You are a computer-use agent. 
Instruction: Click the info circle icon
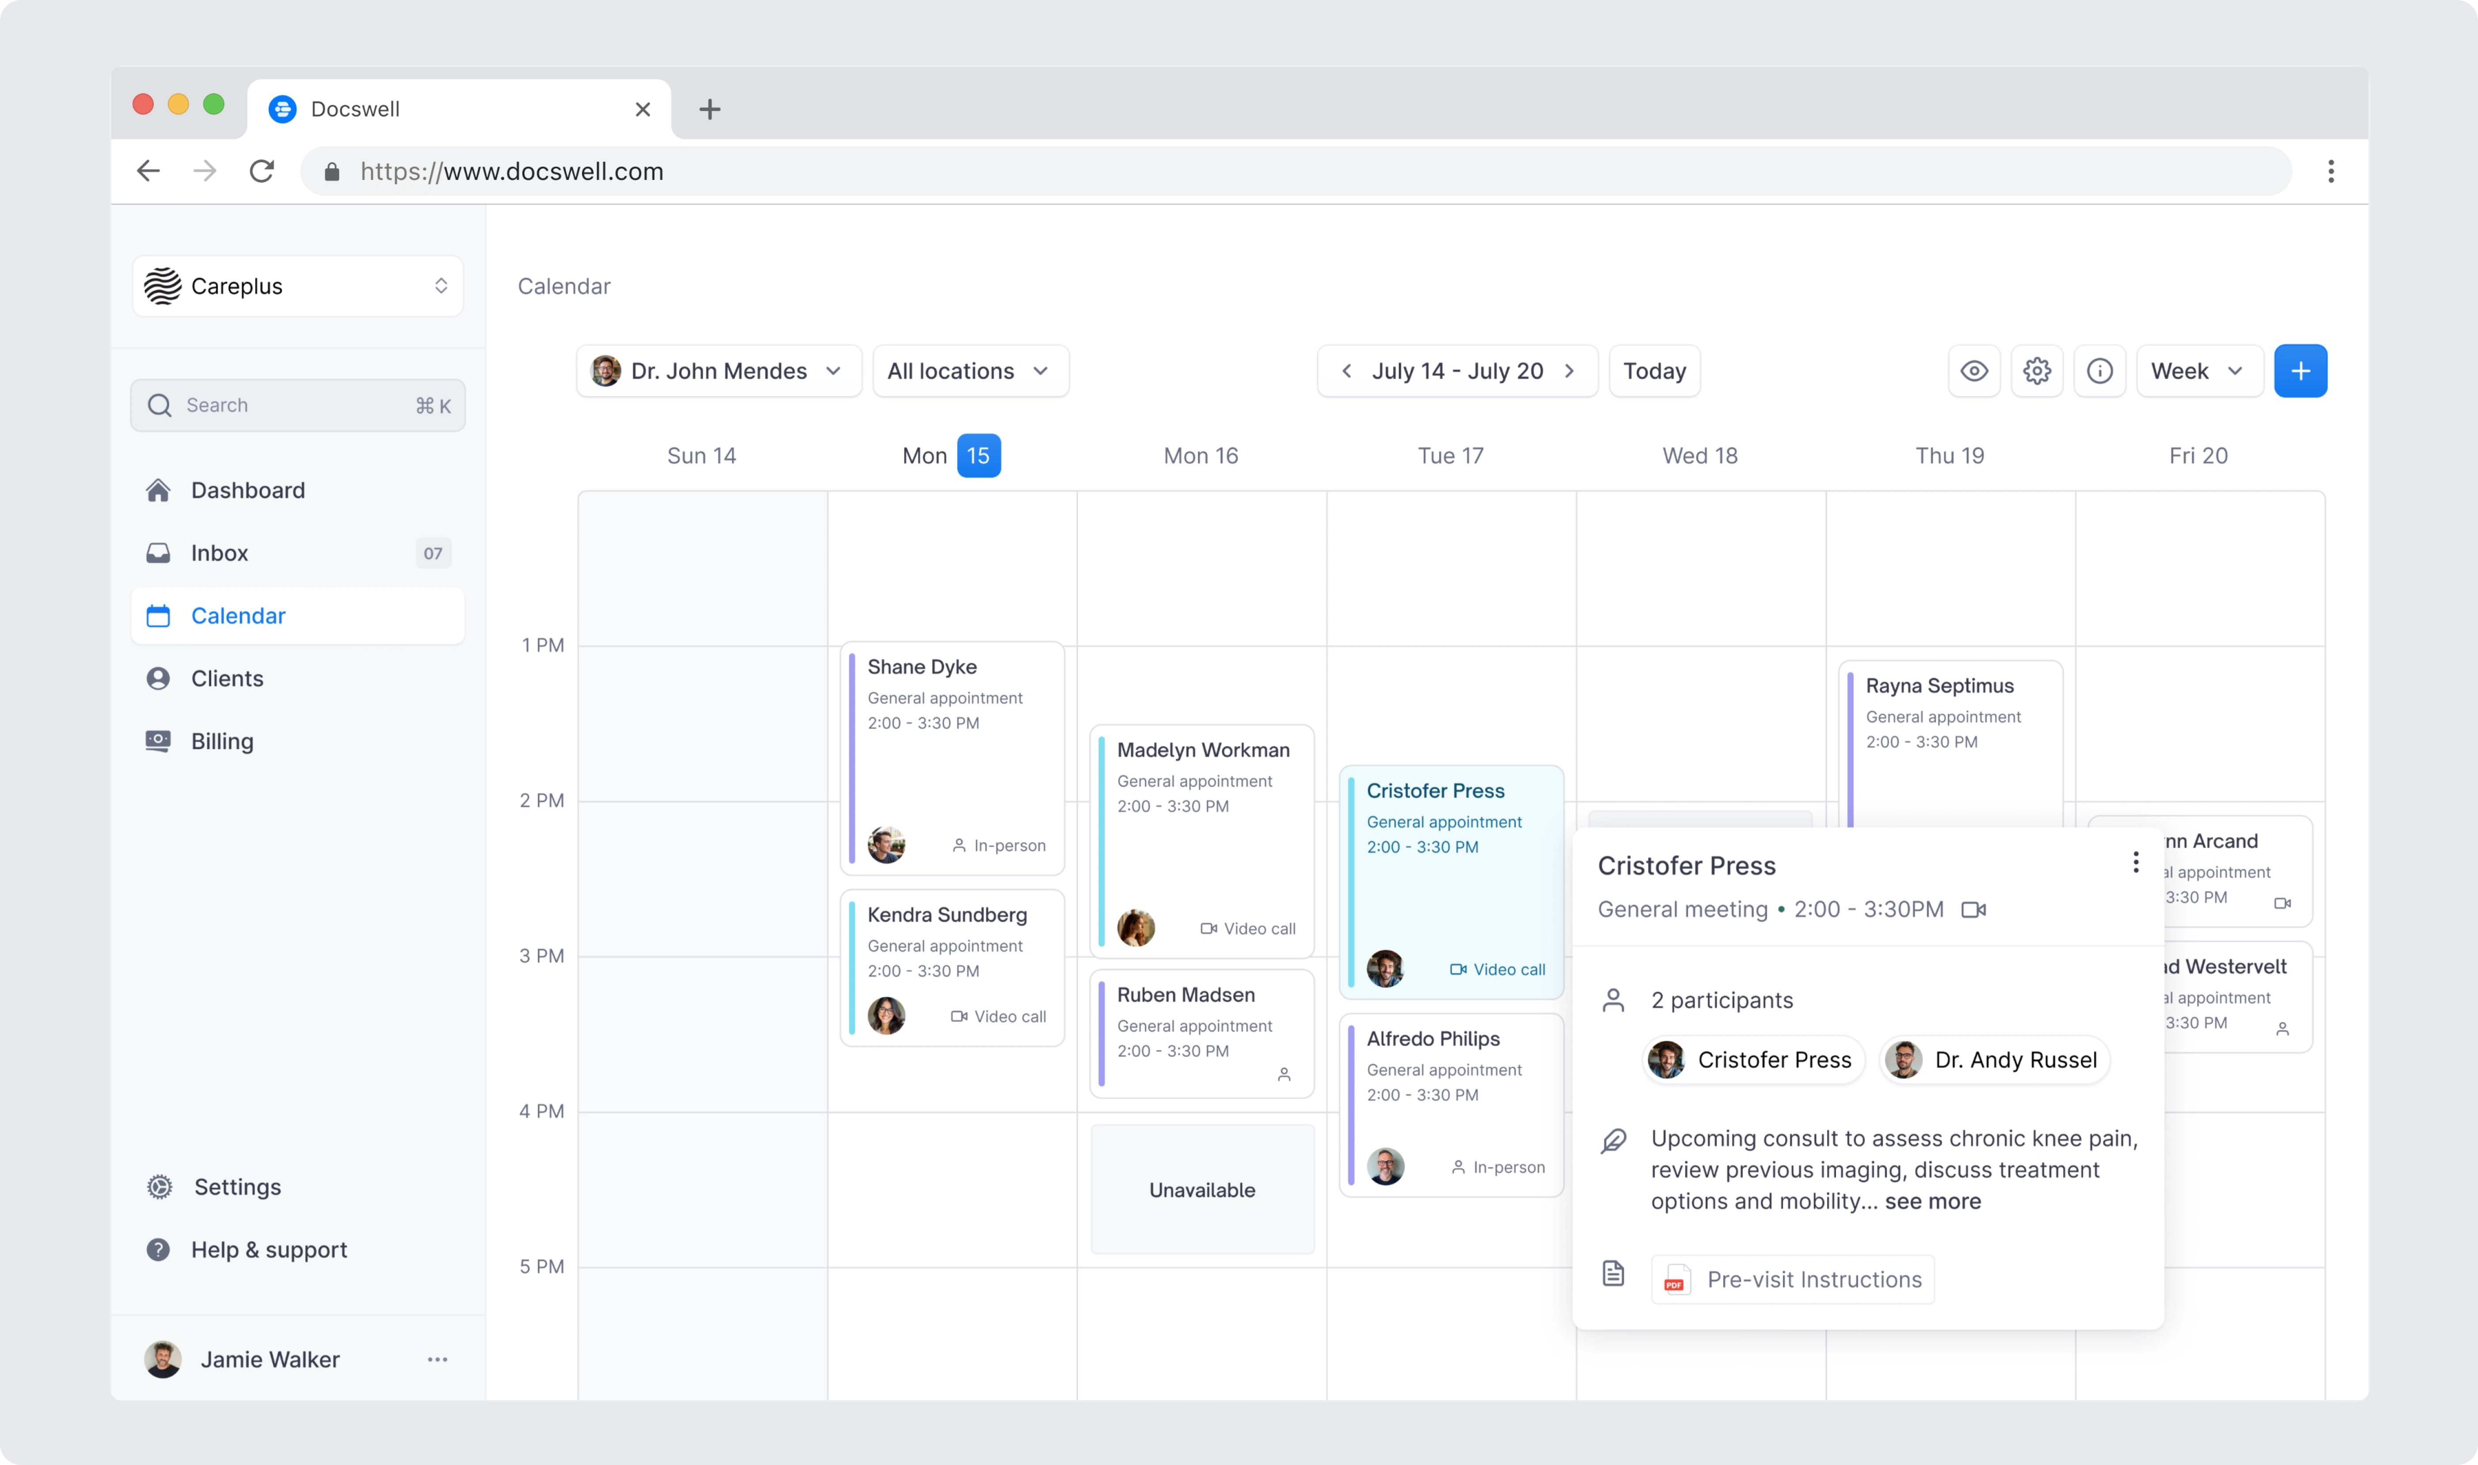[x=2099, y=371]
